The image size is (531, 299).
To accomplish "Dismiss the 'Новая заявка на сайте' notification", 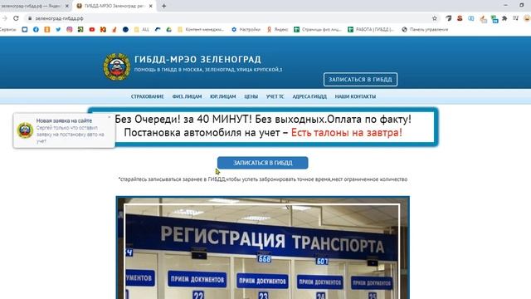I will [x=109, y=117].
